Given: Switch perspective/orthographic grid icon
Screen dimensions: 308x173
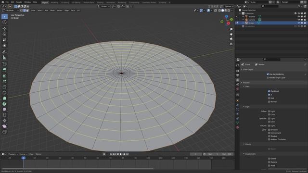Looking at the screenshot, I should [x=231, y=44].
